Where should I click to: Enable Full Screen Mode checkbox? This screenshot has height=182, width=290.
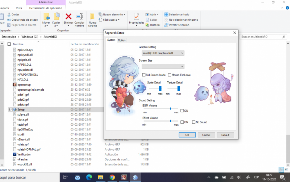(x=144, y=75)
